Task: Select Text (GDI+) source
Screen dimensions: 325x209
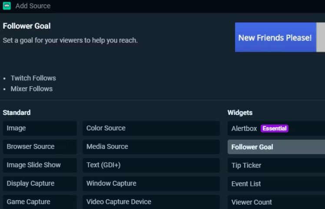Action: (x=151, y=165)
